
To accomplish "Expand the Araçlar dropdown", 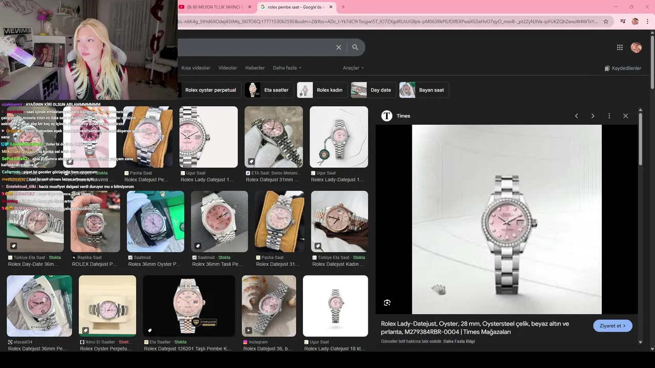I will click(x=353, y=68).
